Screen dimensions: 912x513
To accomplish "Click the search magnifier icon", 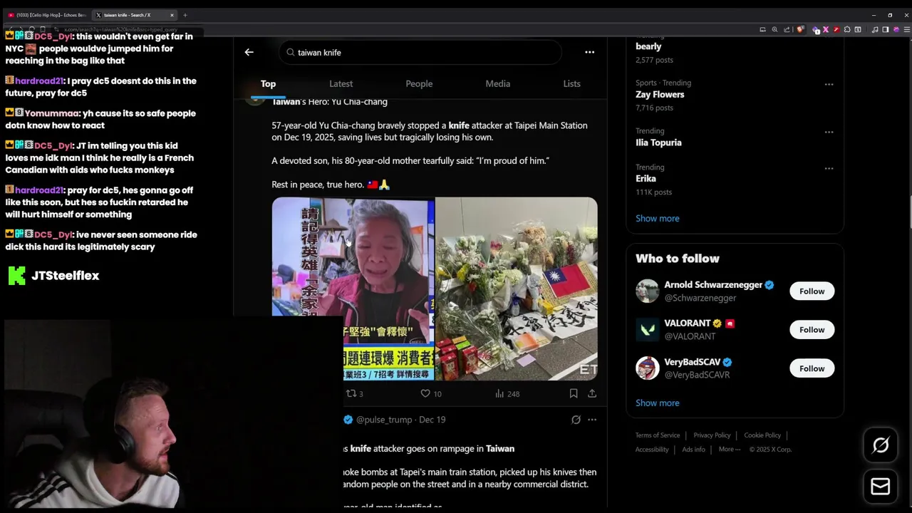I will click(x=290, y=53).
